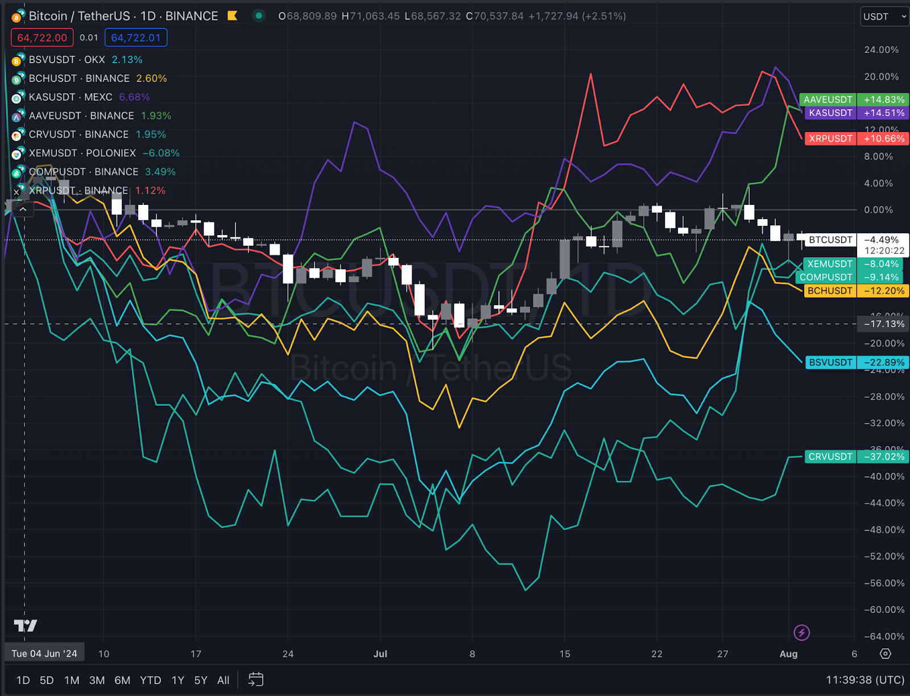
Task: Select the 1Y time range
Action: (178, 680)
